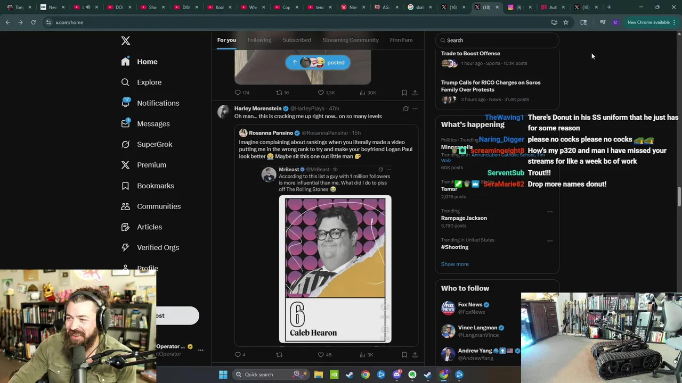Screen dimensions: 682x383
Task: Open Verified Orgs in the sidebar
Action: [x=150, y=247]
